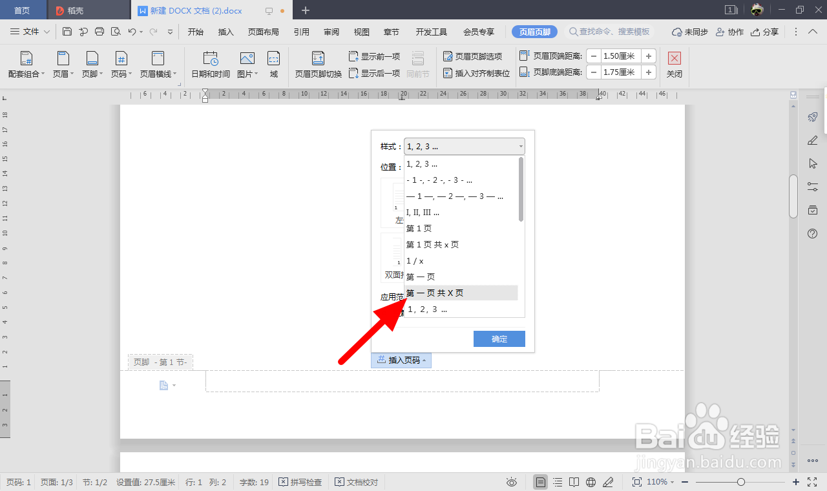Open the 开始 ribbon tab
Viewport: 827px width, 491px height.
(x=196, y=32)
